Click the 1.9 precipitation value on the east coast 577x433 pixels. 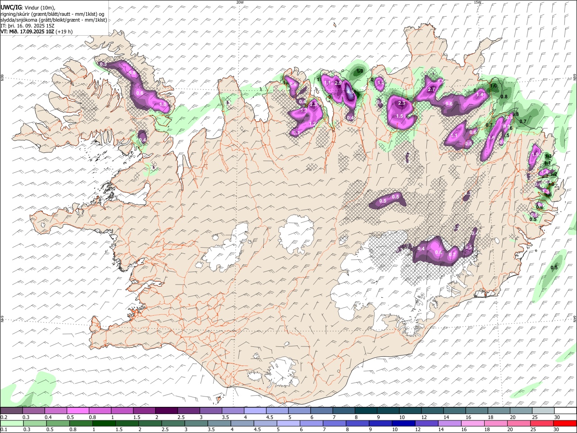536,154
